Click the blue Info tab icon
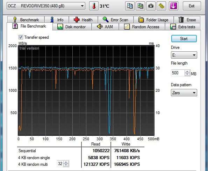The image size is (208, 171). [52, 20]
